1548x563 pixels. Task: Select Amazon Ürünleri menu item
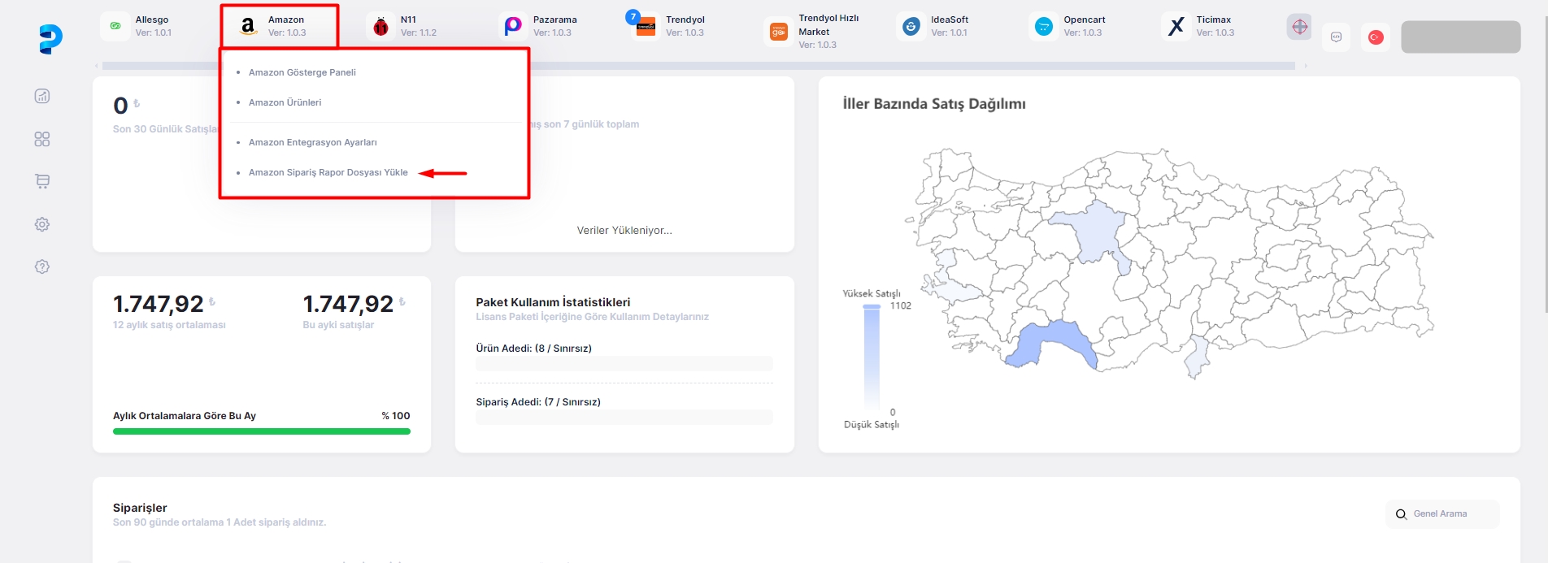pyautogui.click(x=285, y=102)
